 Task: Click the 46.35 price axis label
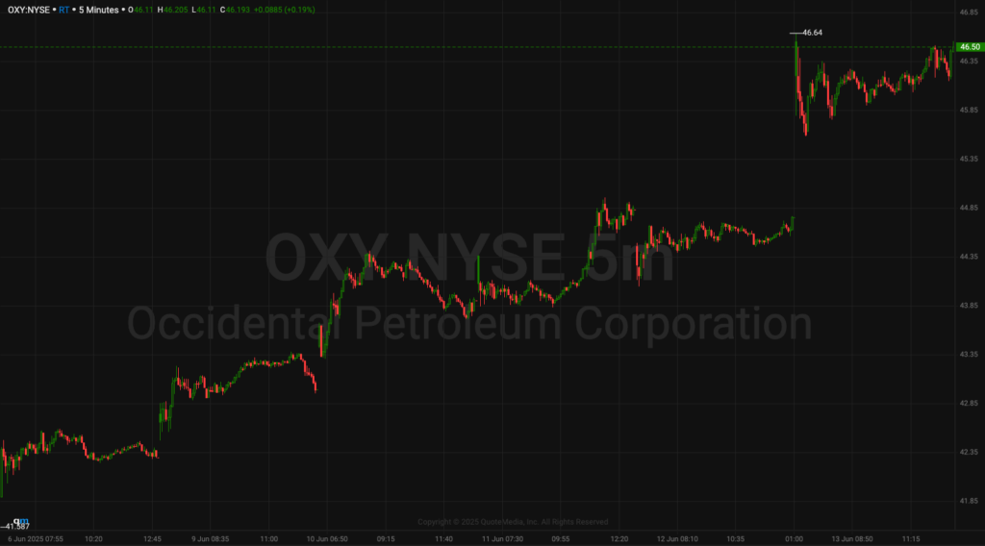[x=969, y=61]
